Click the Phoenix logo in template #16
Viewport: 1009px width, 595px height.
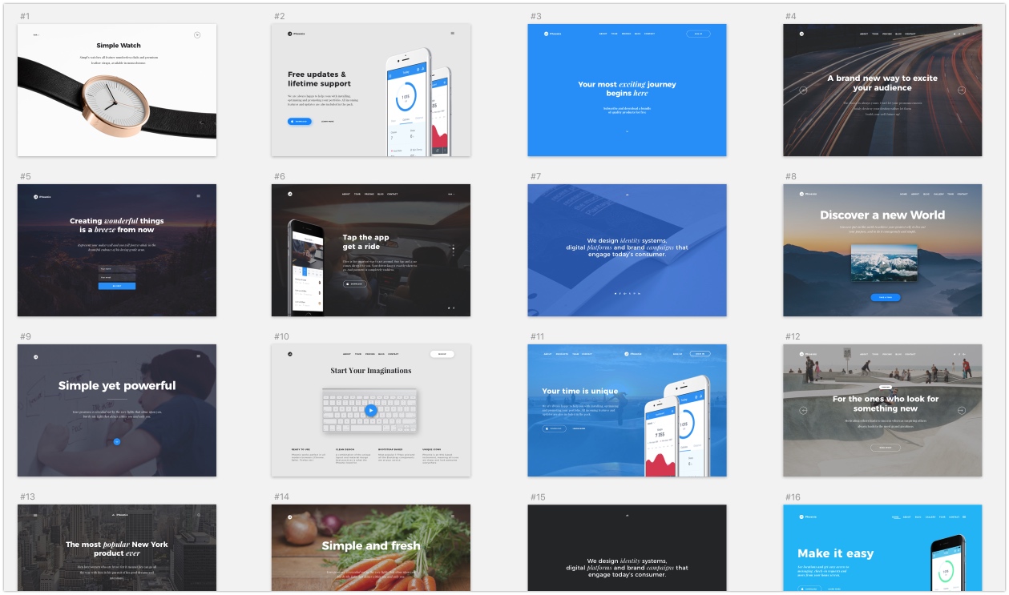click(x=807, y=517)
